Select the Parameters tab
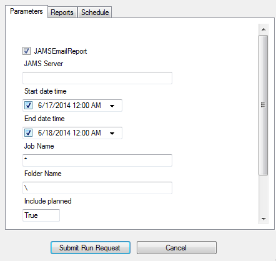 point(26,11)
